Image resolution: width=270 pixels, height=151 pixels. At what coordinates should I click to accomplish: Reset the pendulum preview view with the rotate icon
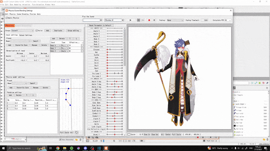77,133
